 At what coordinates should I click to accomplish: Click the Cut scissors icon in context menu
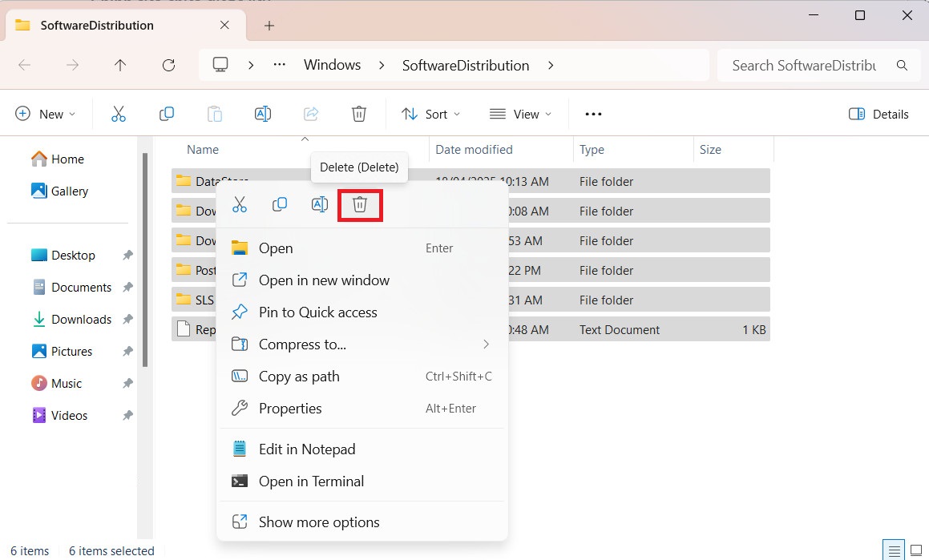[240, 205]
